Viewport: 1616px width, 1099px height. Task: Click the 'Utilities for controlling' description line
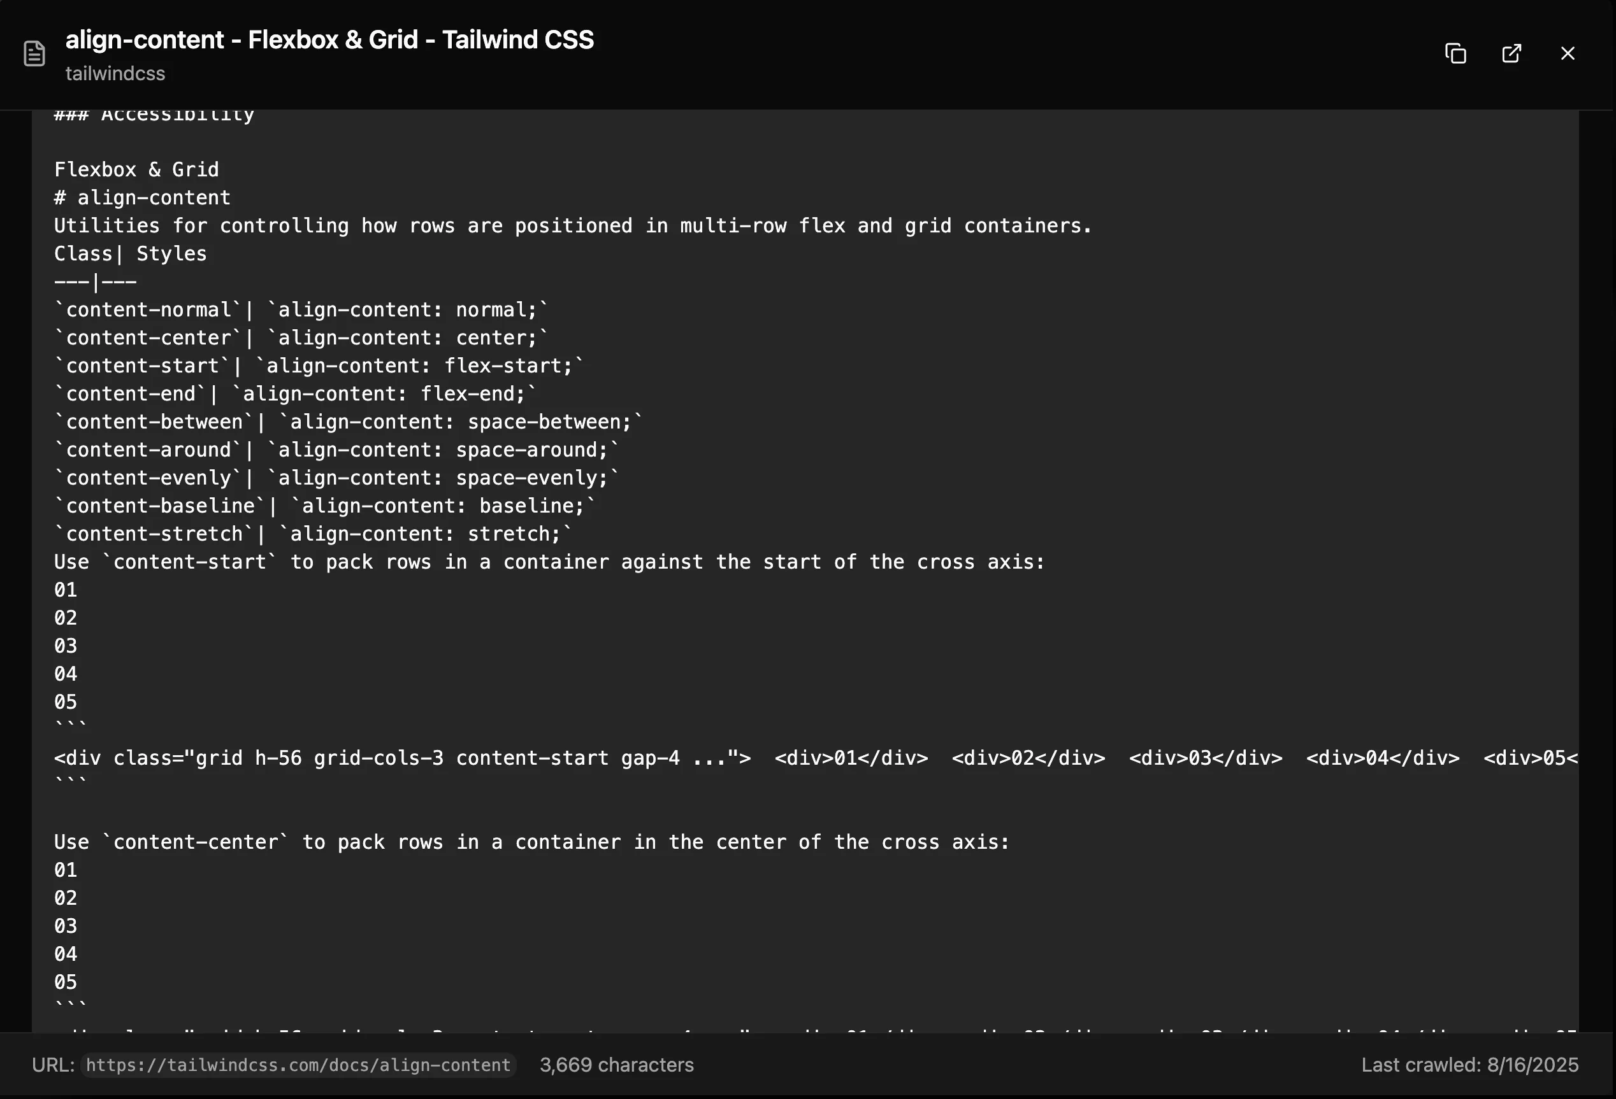pyautogui.click(x=573, y=226)
